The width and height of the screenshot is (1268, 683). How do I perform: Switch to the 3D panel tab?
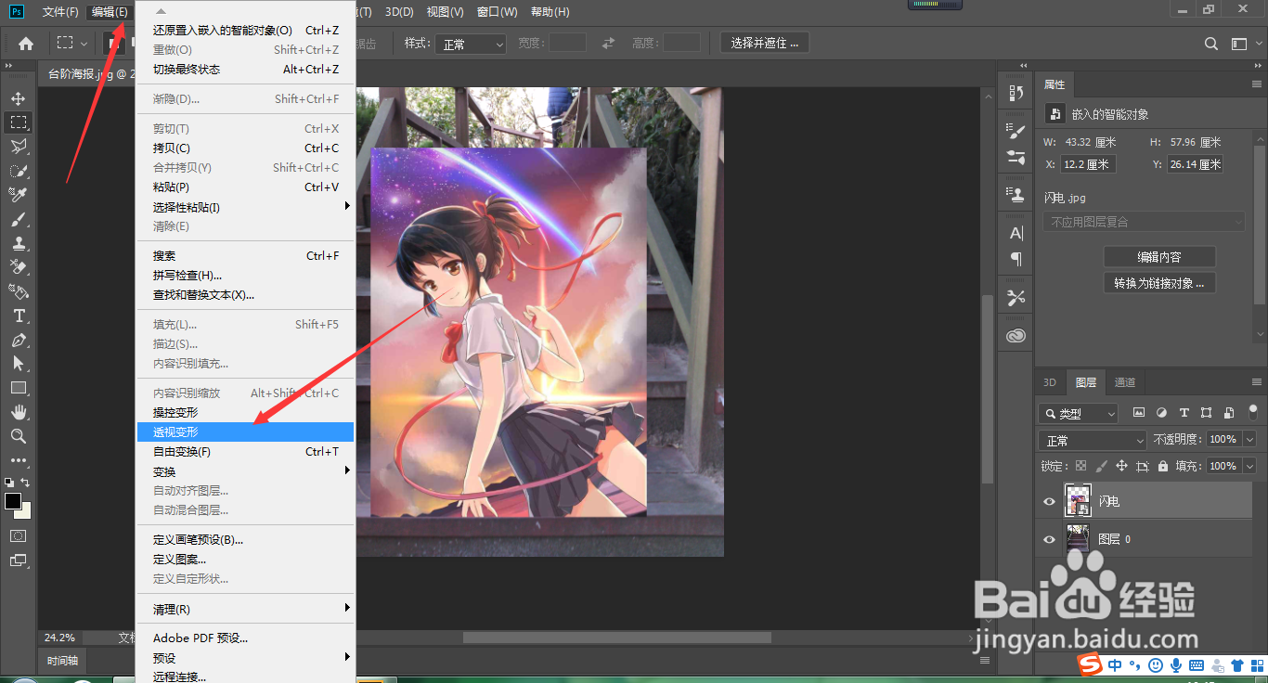1050,382
